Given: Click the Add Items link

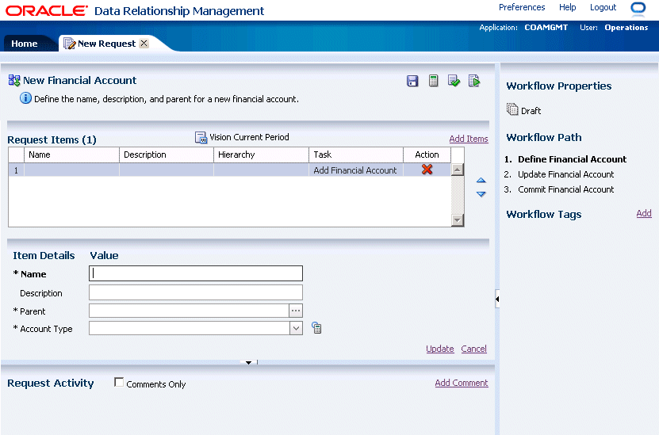Looking at the screenshot, I should pyautogui.click(x=469, y=139).
